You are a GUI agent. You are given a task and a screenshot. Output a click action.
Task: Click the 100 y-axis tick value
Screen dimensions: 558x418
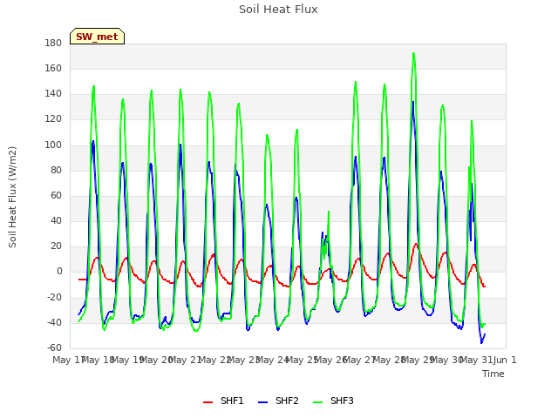(53, 145)
